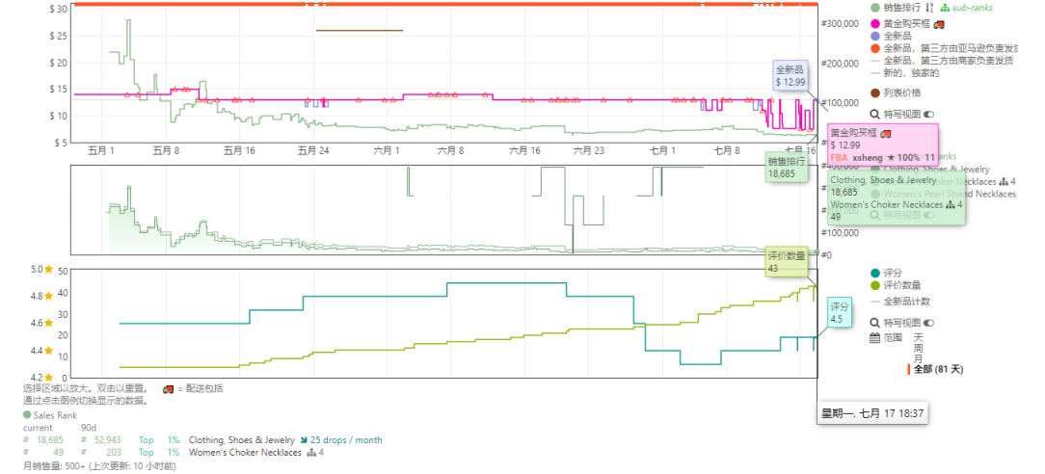The image size is (1045, 474).
Task: Click the 4.8 star rating axis label
Action: pyautogui.click(x=40, y=297)
